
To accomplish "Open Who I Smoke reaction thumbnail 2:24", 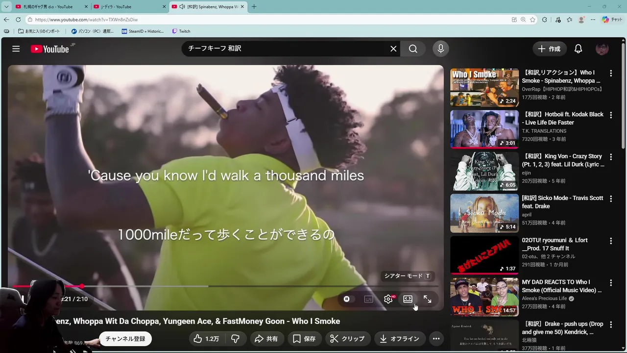I will tap(484, 87).
